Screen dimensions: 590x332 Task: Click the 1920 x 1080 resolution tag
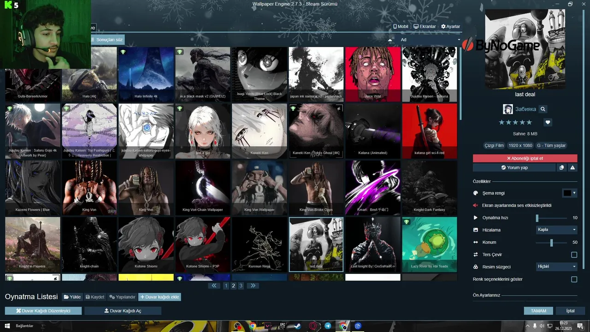pos(520,146)
